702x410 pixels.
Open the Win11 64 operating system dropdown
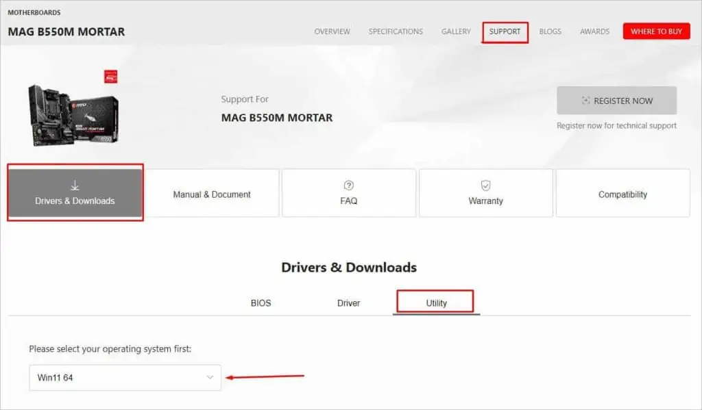coord(125,377)
